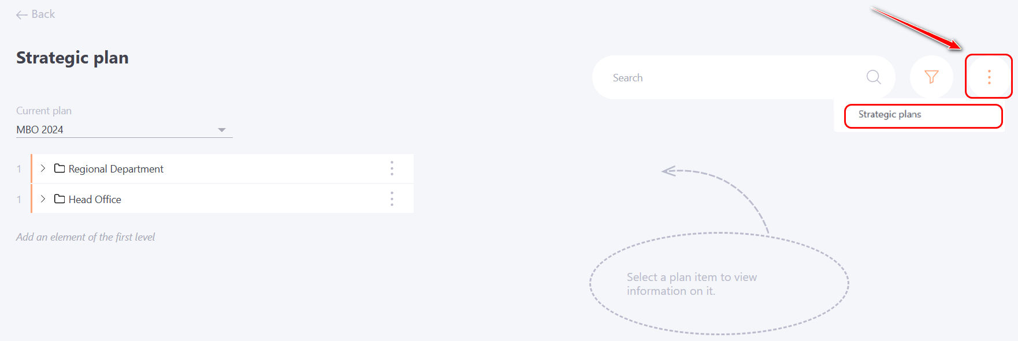Open the top-right three-dot options menu
1018x341 pixels.
(989, 77)
